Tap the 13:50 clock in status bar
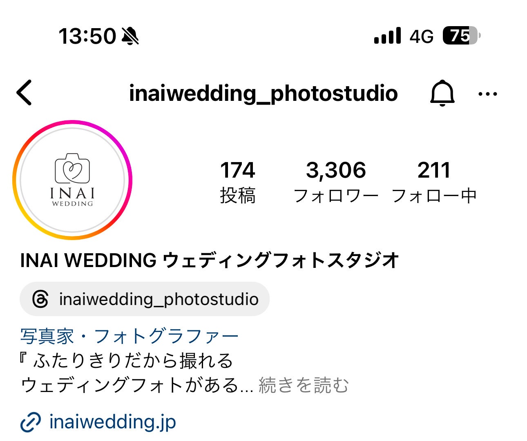 tap(87, 36)
